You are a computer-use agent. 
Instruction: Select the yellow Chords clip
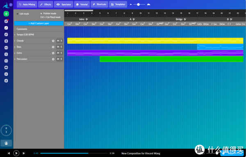click(155, 41)
